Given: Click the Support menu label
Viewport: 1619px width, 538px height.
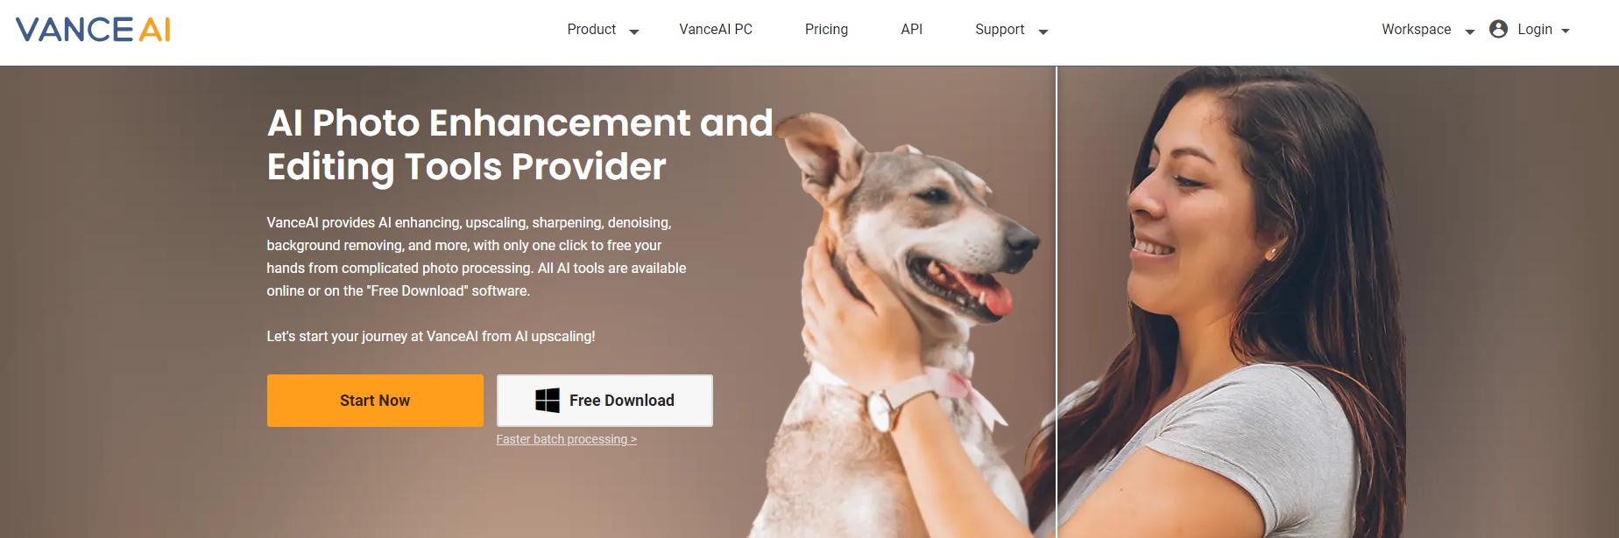Looking at the screenshot, I should tap(1000, 29).
